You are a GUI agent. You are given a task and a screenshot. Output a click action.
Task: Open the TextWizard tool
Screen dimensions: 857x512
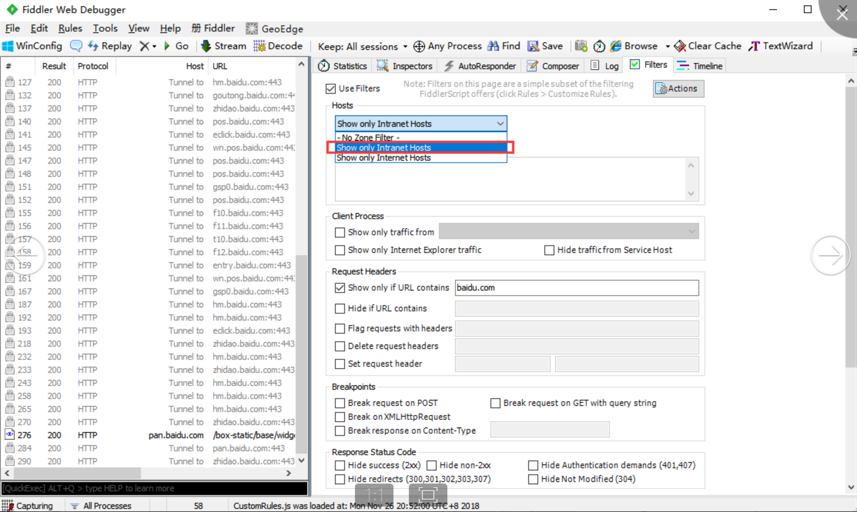pyautogui.click(x=781, y=46)
